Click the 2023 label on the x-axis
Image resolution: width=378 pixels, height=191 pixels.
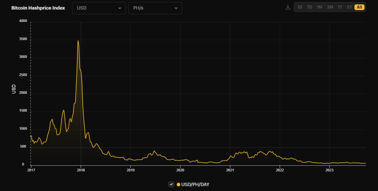click(329, 170)
